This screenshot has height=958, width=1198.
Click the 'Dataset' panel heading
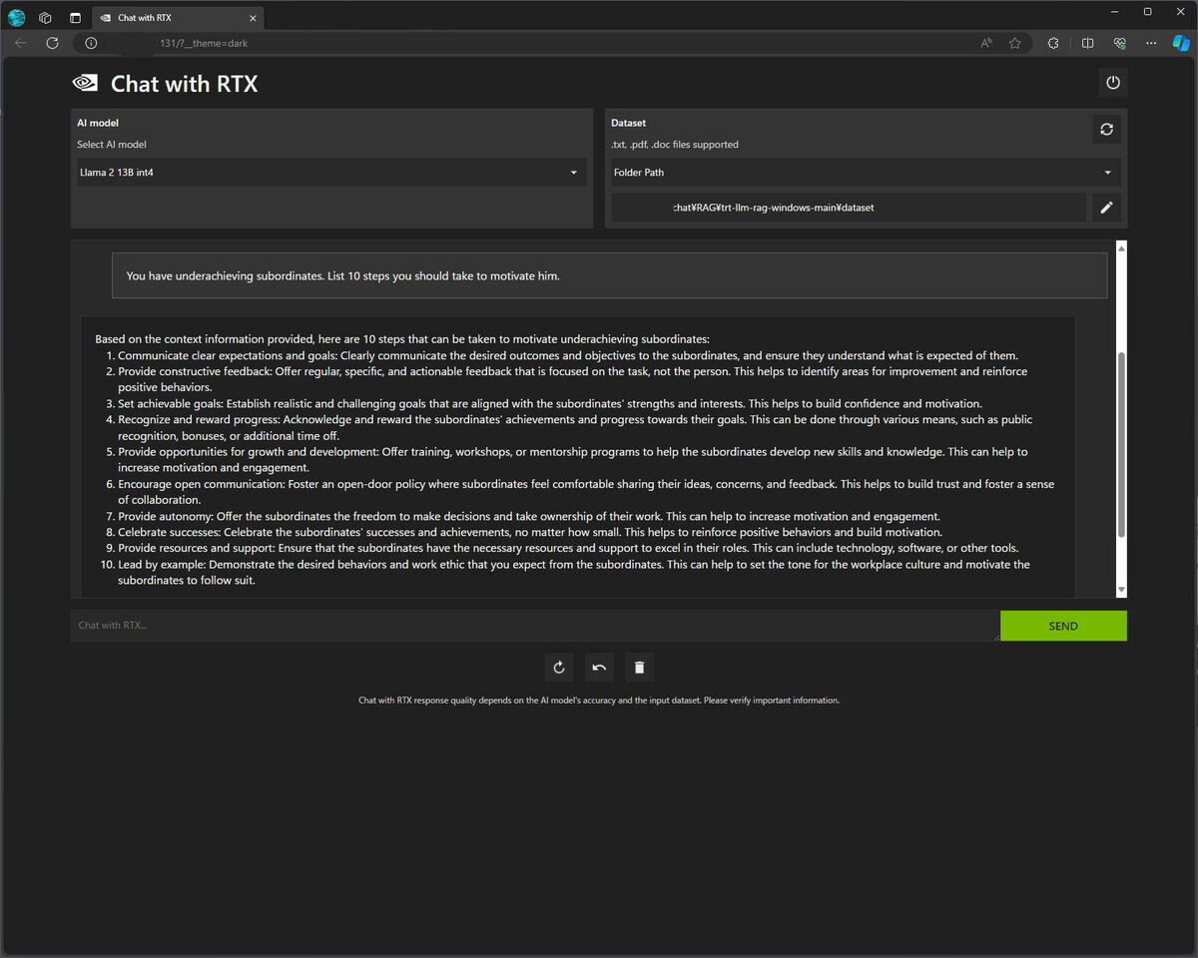point(629,123)
